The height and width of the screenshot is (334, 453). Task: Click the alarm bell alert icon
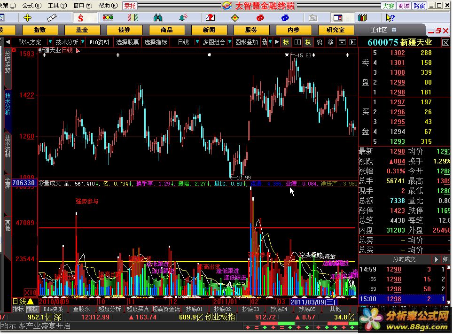click(x=183, y=18)
